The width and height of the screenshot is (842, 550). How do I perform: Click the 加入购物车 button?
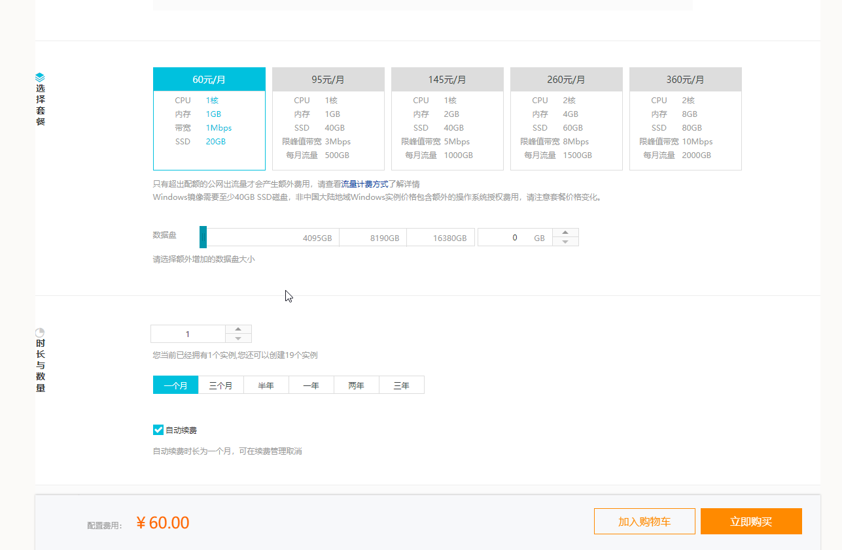coord(644,521)
